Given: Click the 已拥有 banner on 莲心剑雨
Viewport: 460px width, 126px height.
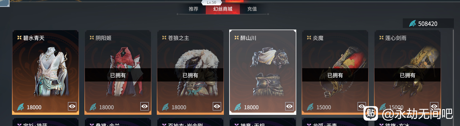Looking at the screenshot, I should 408,75.
